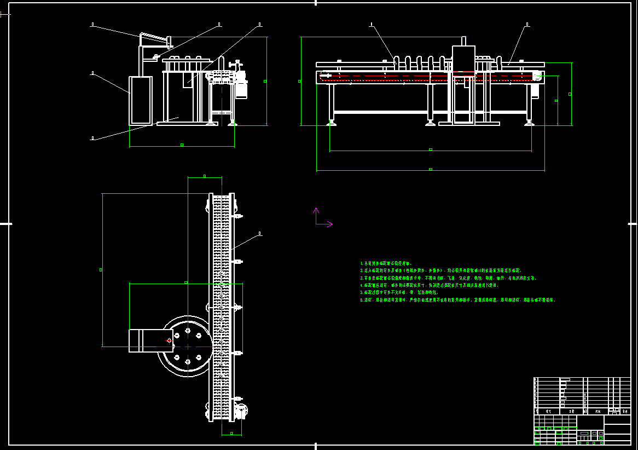Click the height dimension right of the side view

pos(265,82)
